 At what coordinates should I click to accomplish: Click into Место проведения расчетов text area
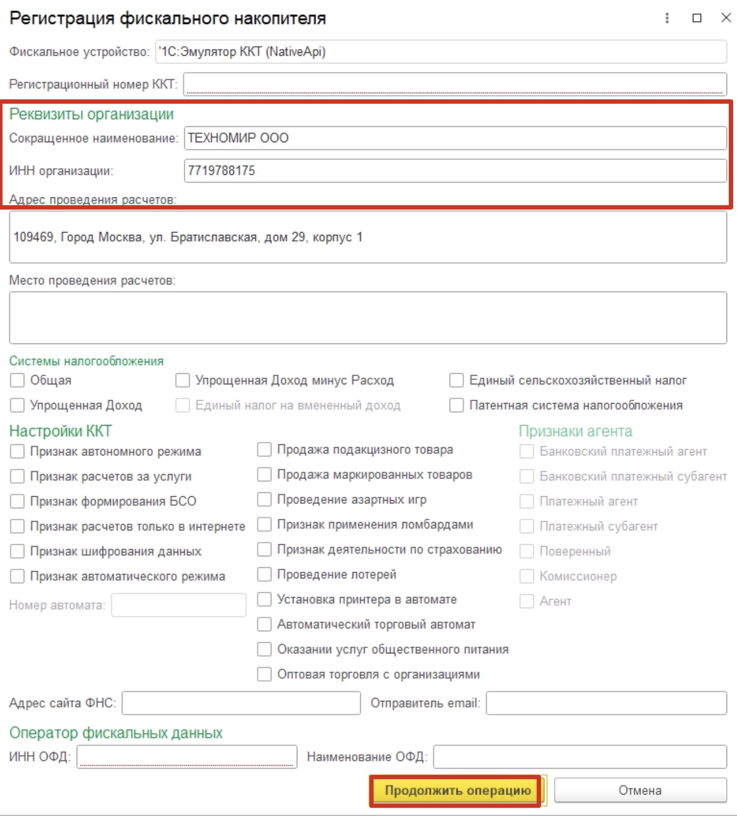(x=367, y=318)
